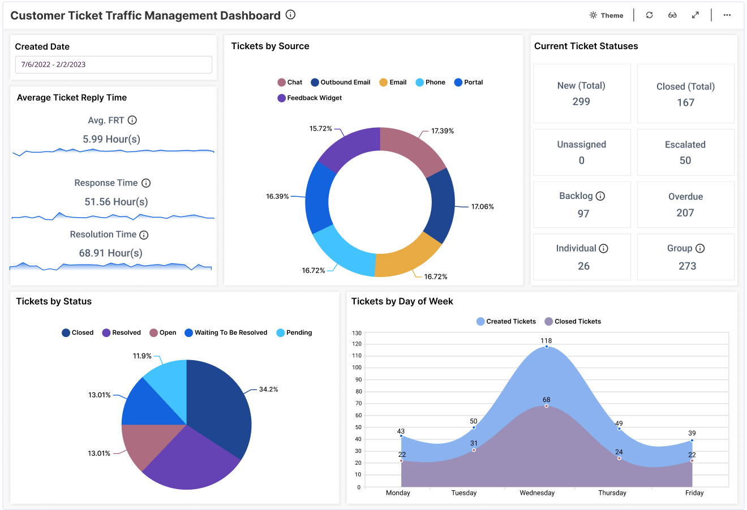
Task: Select the Overdue status card
Action: (685, 204)
